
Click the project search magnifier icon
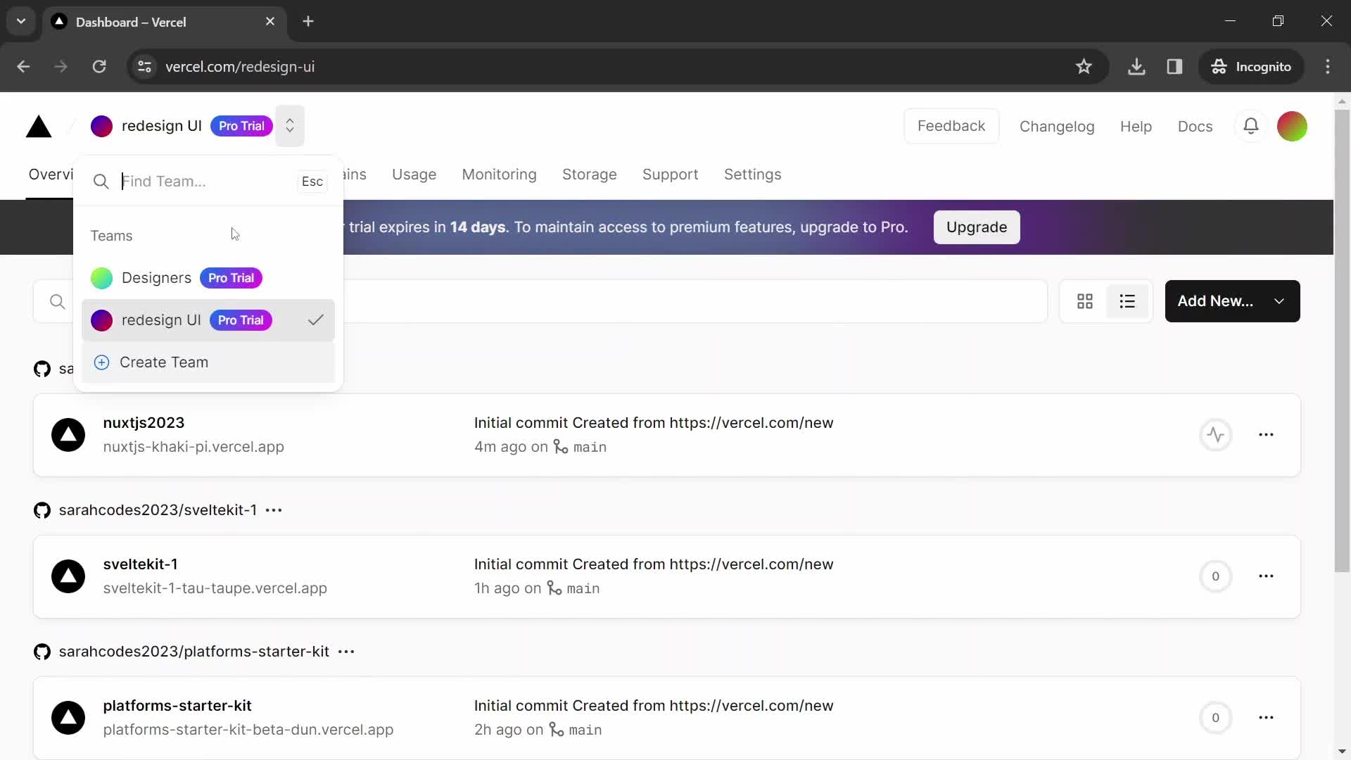pos(58,302)
